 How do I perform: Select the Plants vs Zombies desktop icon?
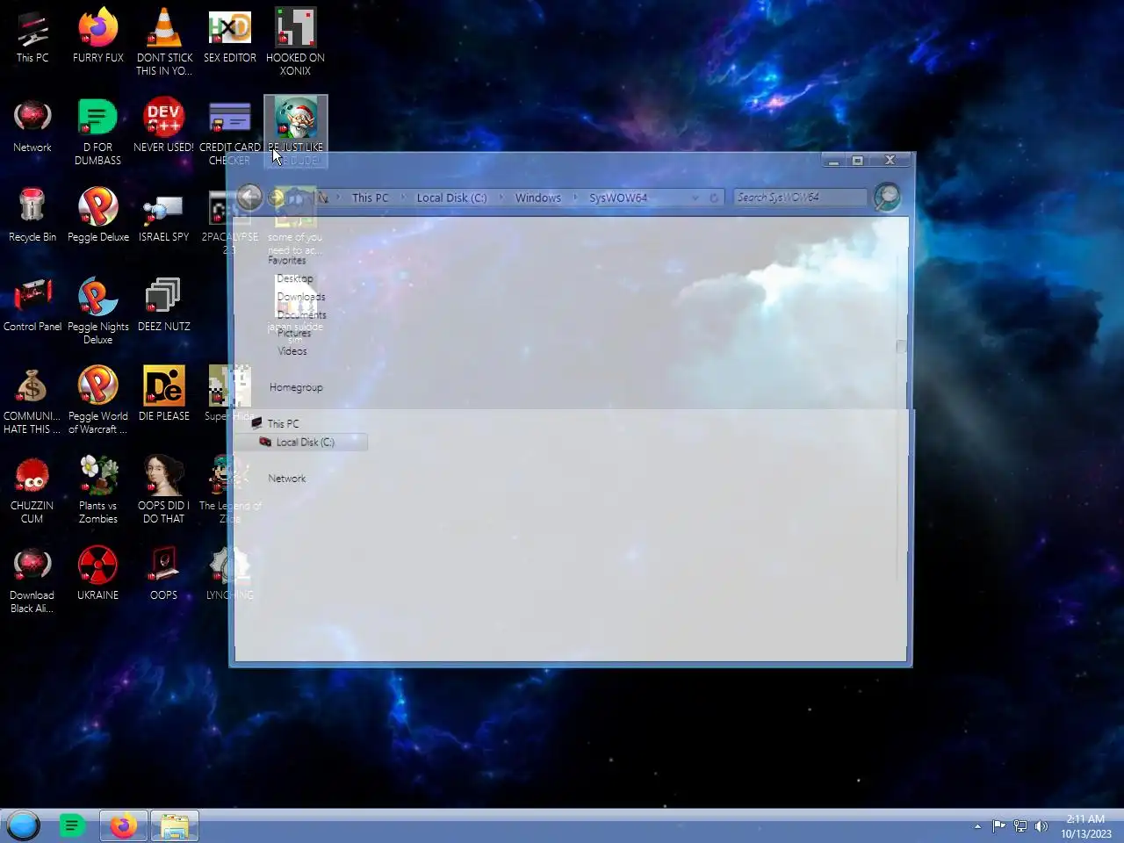98,489
